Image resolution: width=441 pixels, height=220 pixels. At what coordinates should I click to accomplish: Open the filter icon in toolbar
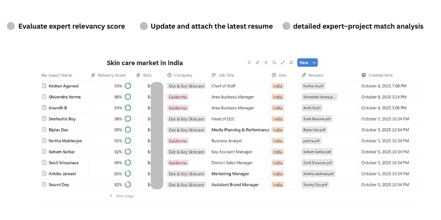click(249, 63)
